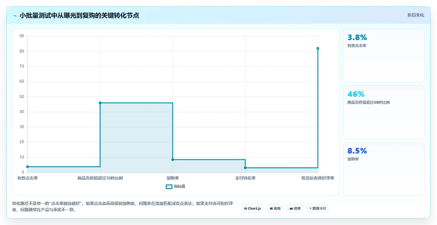Click the data point at 收货后有效好评率
This screenshot has height=225, width=437.
[x=318, y=48]
